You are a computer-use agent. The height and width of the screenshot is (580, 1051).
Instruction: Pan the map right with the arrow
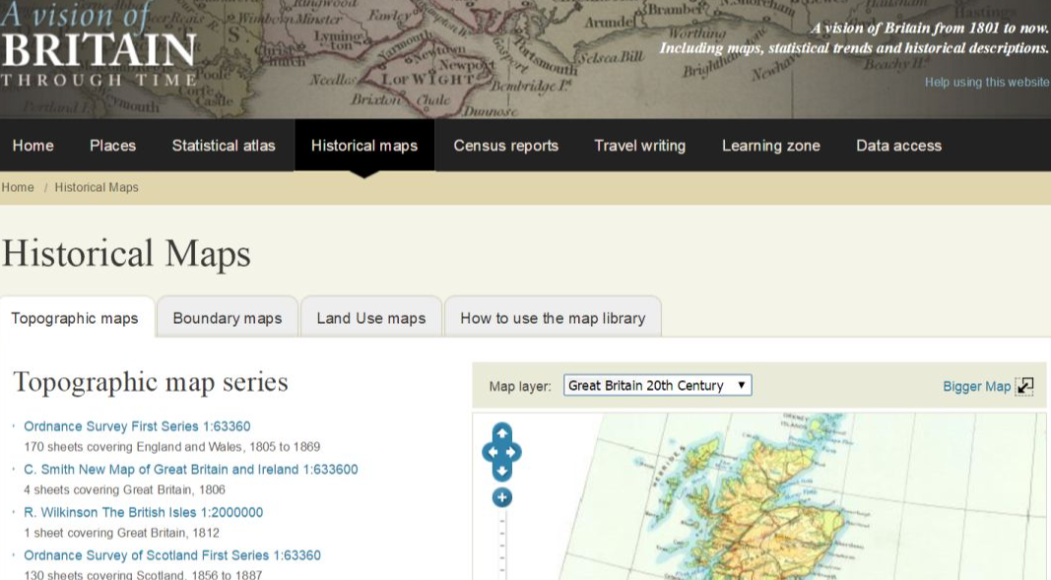(x=513, y=452)
